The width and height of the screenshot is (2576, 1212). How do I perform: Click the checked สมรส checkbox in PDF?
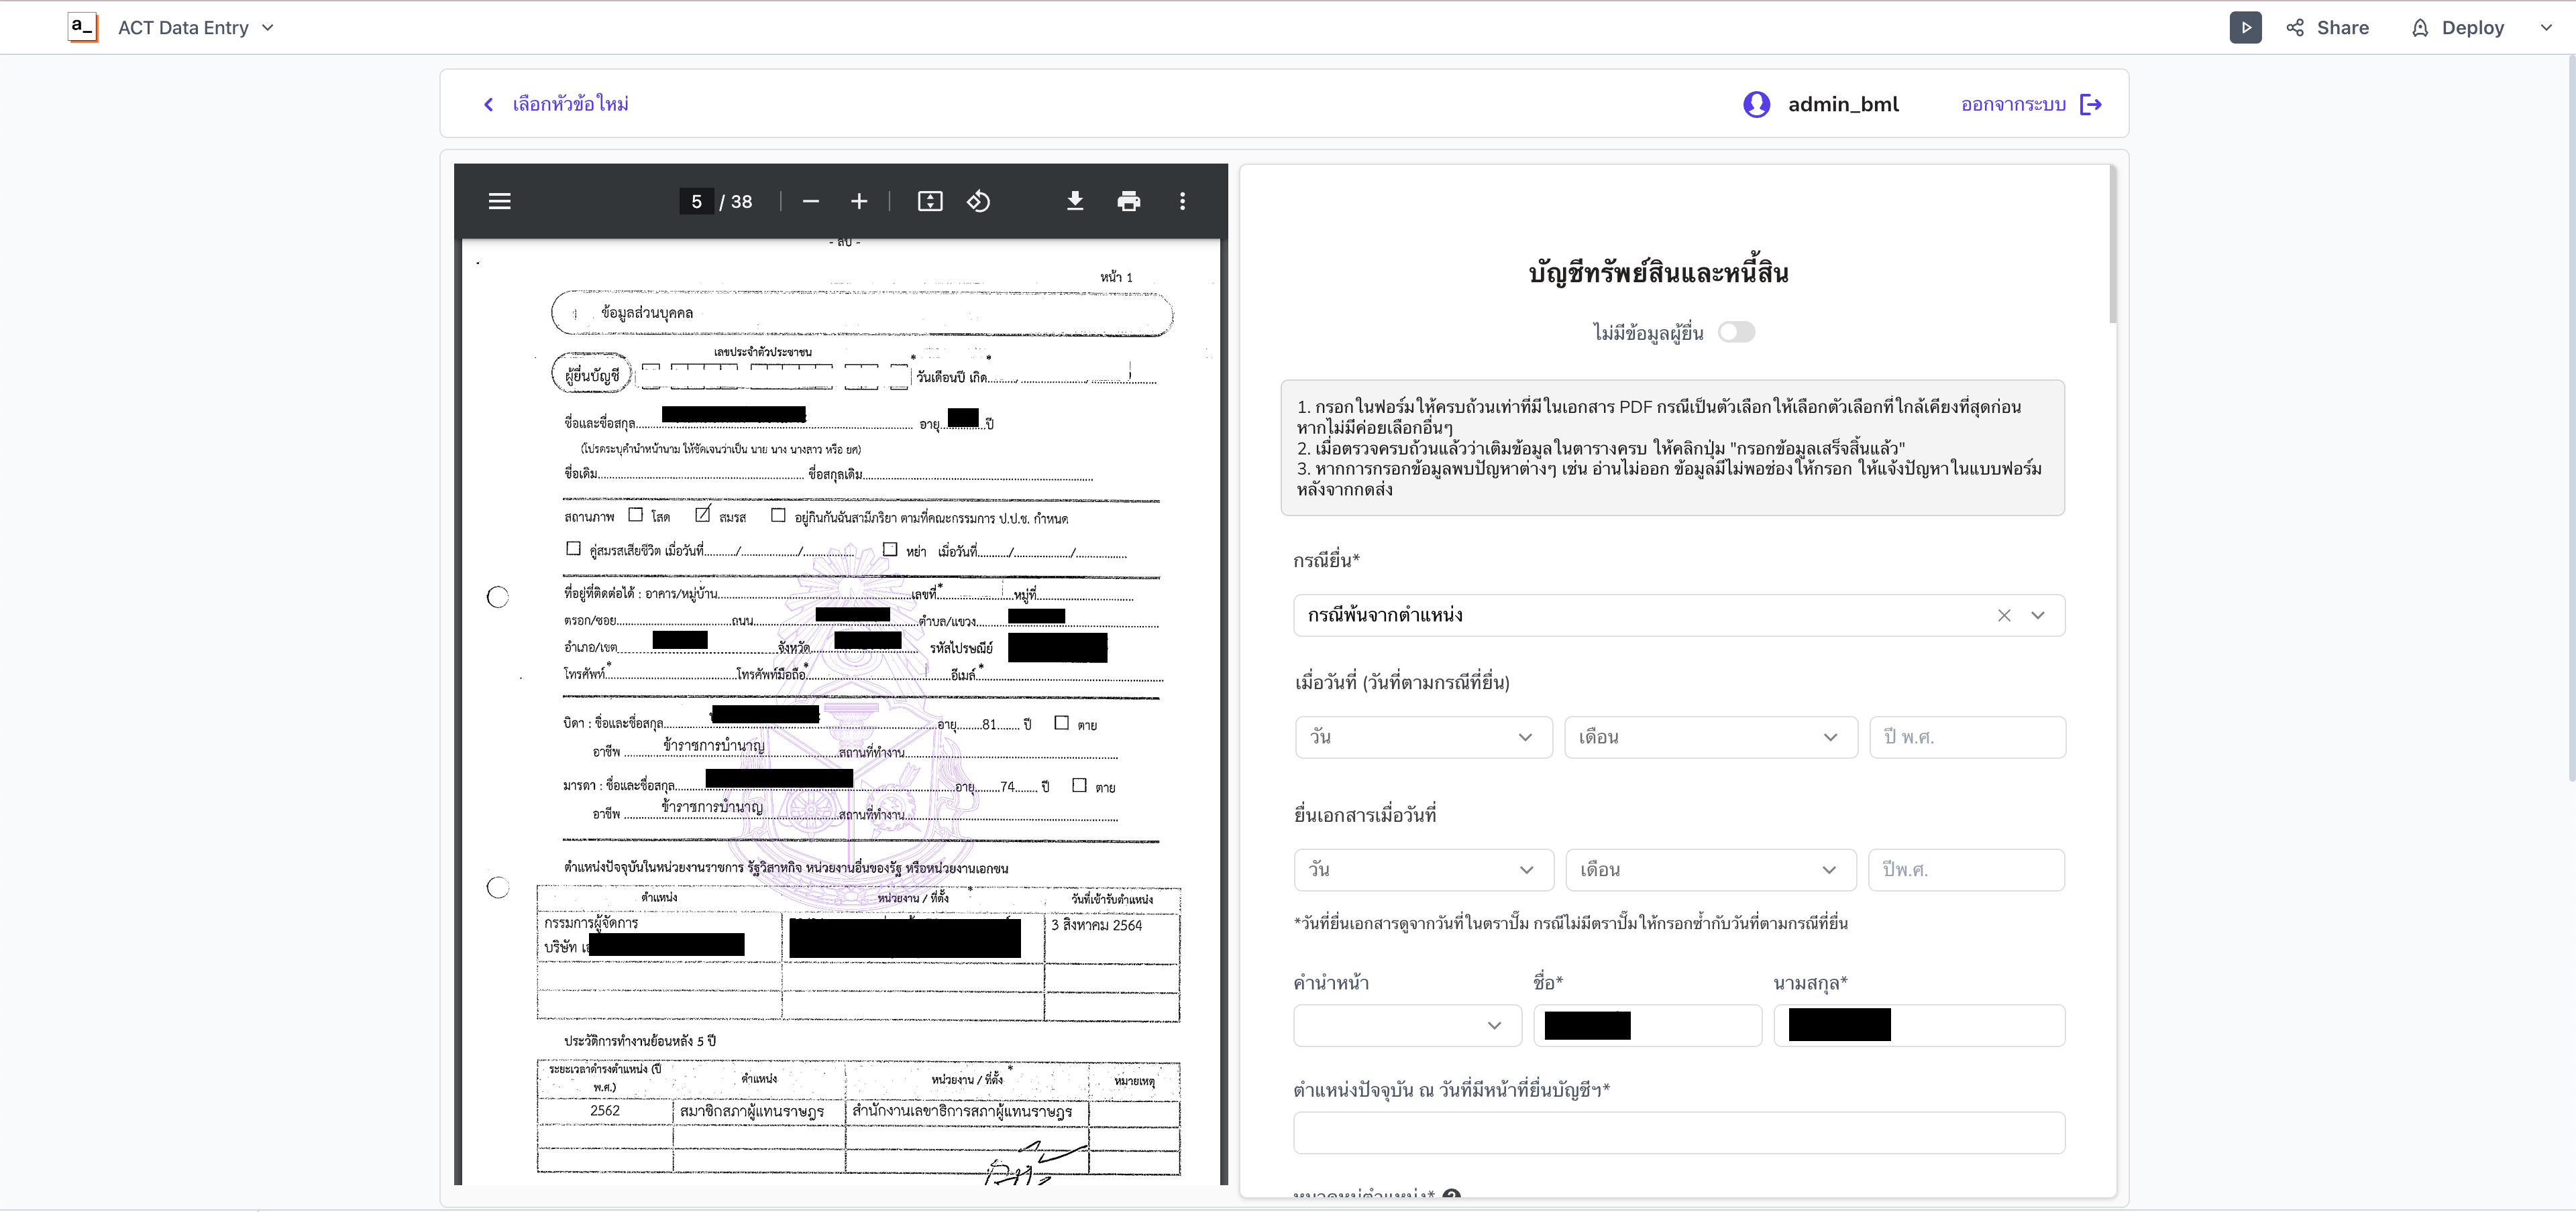coord(703,515)
